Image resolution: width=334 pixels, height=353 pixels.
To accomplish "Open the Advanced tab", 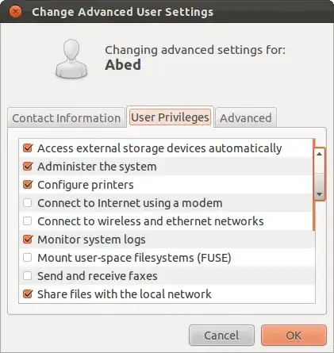I will tap(246, 118).
